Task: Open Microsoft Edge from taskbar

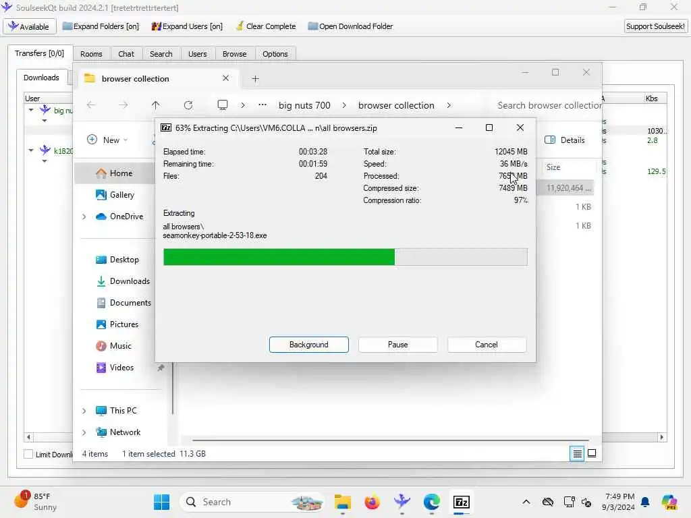Action: tap(431, 502)
